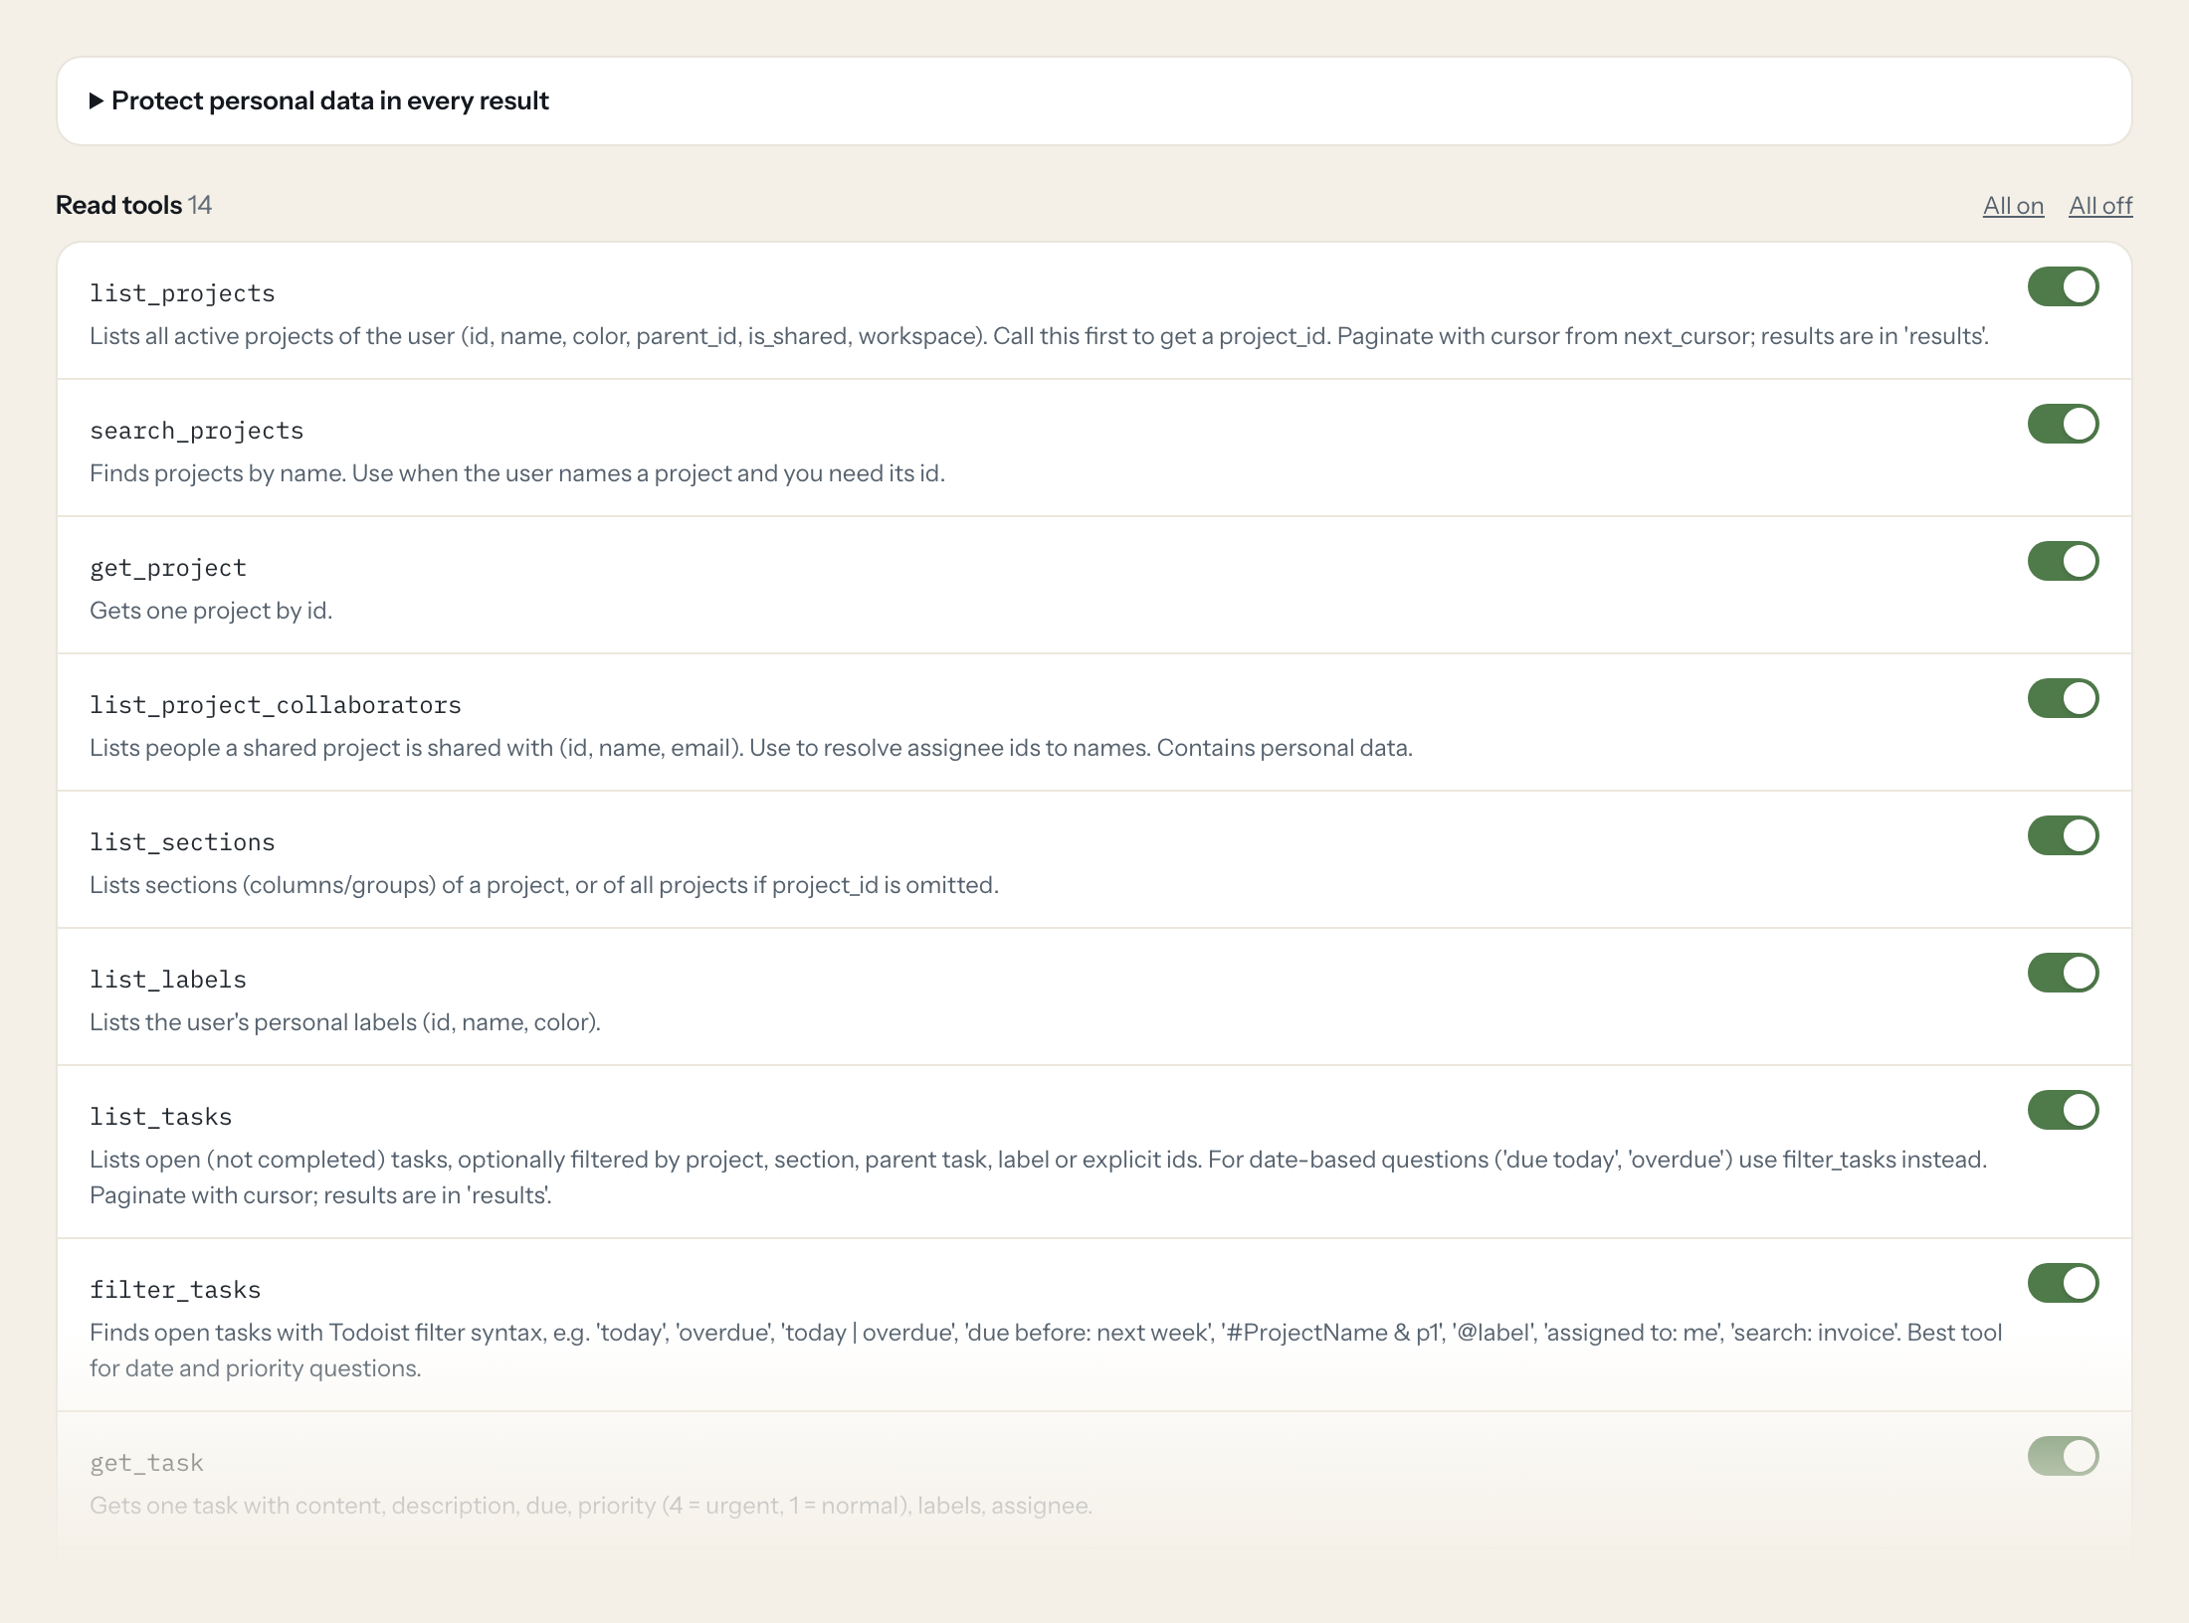Click 'Finds projects by name' description
Viewport: 2189px width, 1623px height.
tap(517, 473)
